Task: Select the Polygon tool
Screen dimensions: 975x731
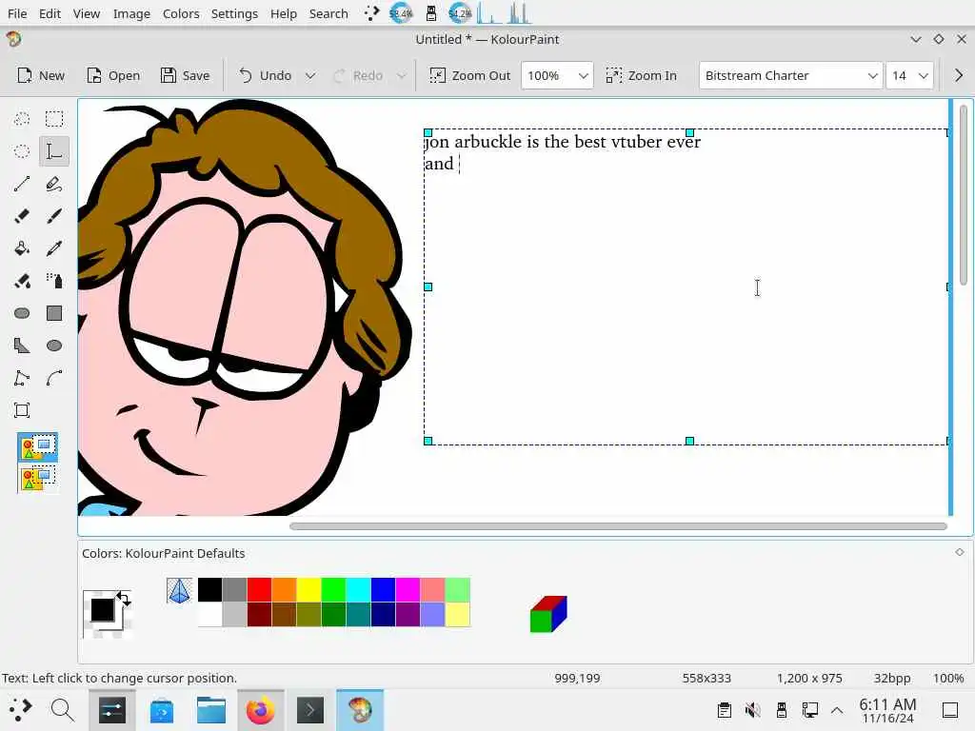Action: pos(22,345)
